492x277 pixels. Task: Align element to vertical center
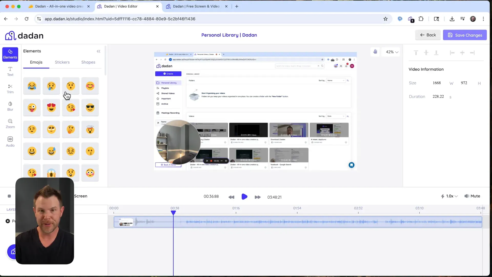coord(426,53)
